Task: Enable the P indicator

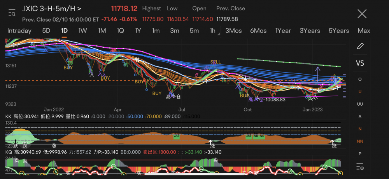Action: [360, 154]
